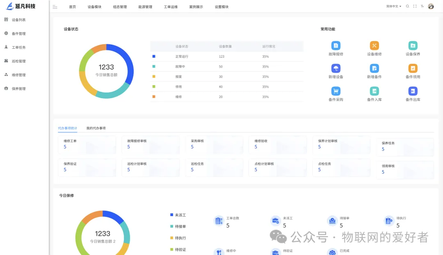Click the font size icon in header
Screen dimensions: 443x255
pos(422,6)
